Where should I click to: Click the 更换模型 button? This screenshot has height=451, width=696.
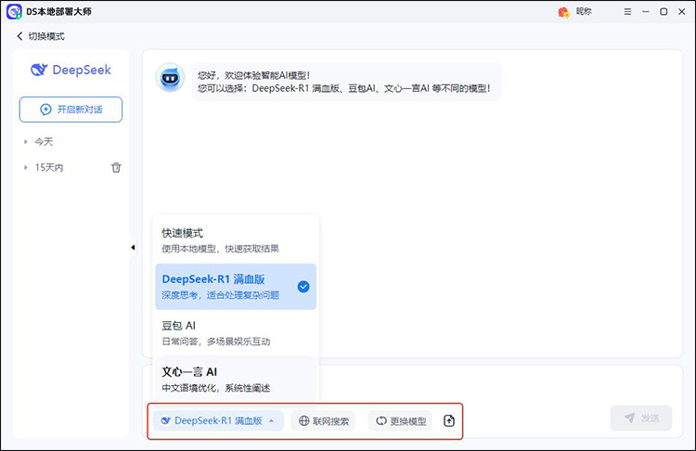point(400,420)
